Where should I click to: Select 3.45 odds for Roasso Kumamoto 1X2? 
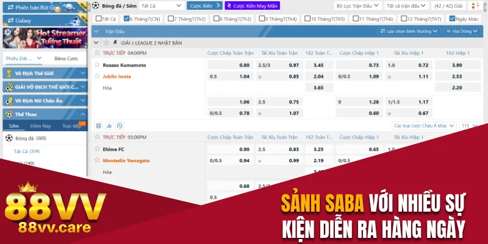[318, 65]
